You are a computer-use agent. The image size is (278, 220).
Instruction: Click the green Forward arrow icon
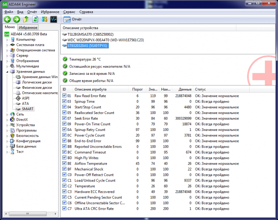17,19
